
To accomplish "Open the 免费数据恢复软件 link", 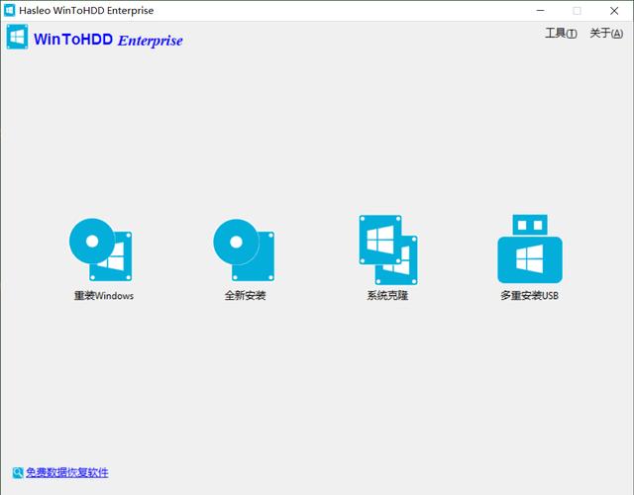I will (x=67, y=472).
